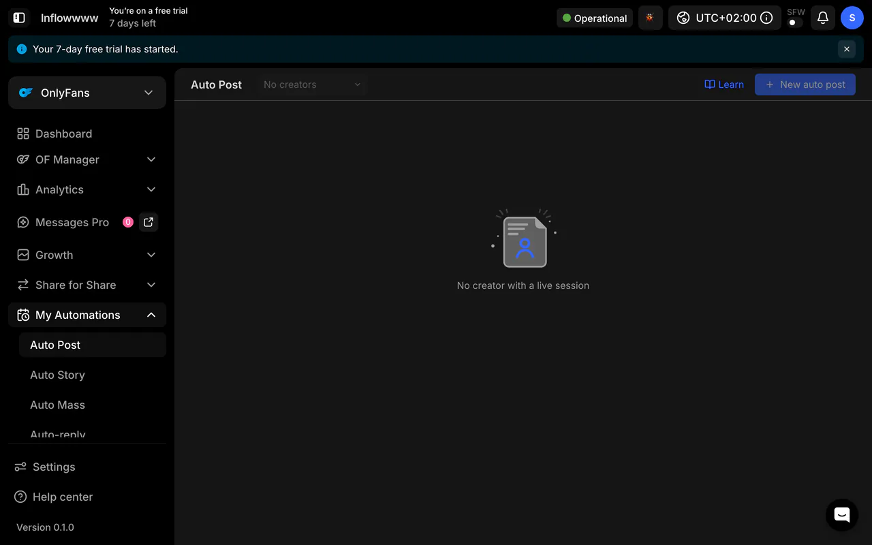
Task: Dismiss the free trial started banner
Action: point(847,49)
